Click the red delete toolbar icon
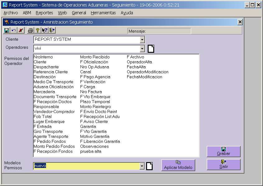 21,30
